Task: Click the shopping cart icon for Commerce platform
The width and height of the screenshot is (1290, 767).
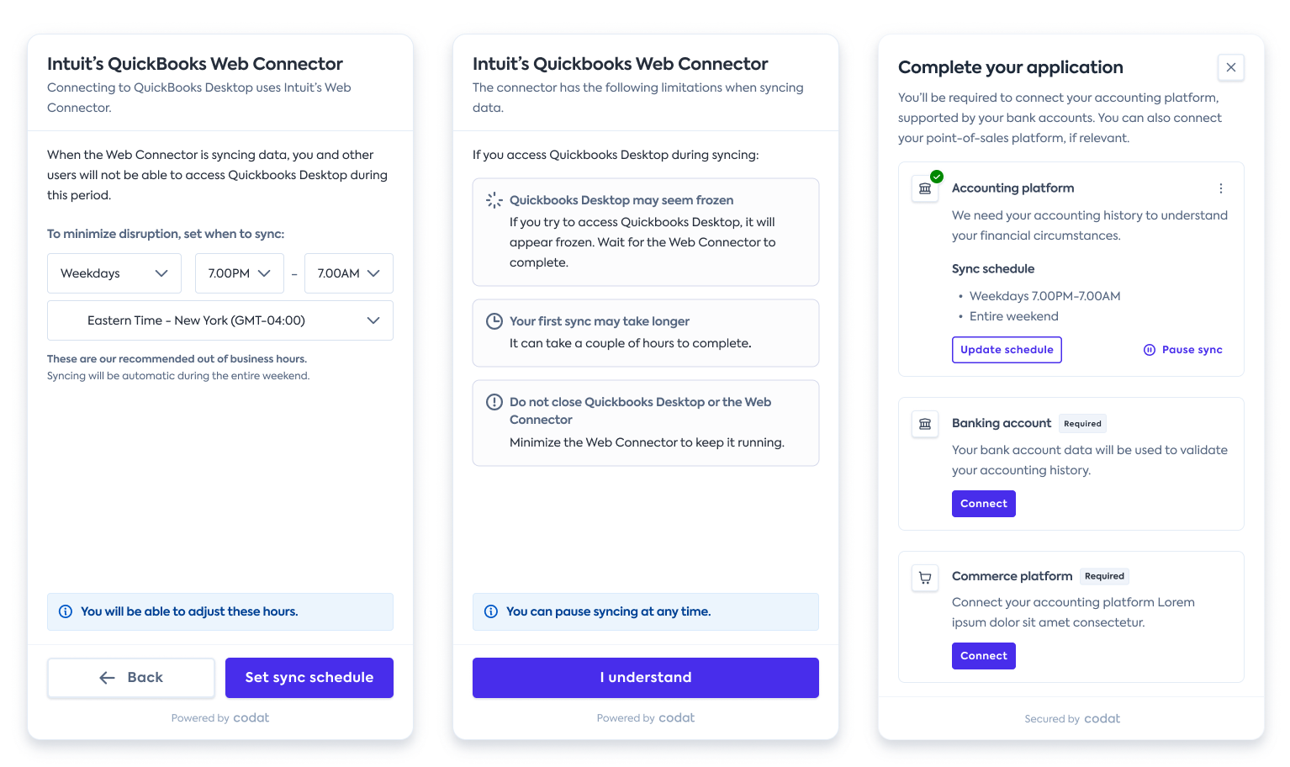Action: pyautogui.click(x=925, y=578)
